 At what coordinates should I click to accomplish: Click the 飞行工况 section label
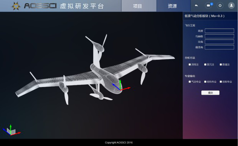click(x=190, y=25)
